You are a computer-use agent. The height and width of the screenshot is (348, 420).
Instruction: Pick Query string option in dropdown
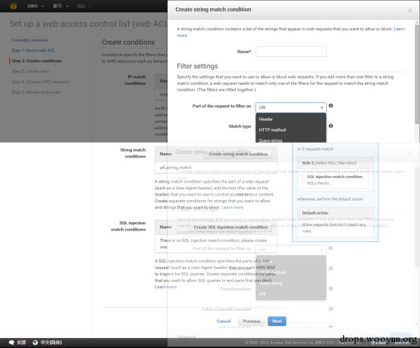click(x=291, y=140)
